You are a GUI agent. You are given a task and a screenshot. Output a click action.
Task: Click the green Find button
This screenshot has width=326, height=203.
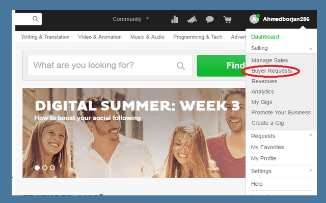point(221,65)
